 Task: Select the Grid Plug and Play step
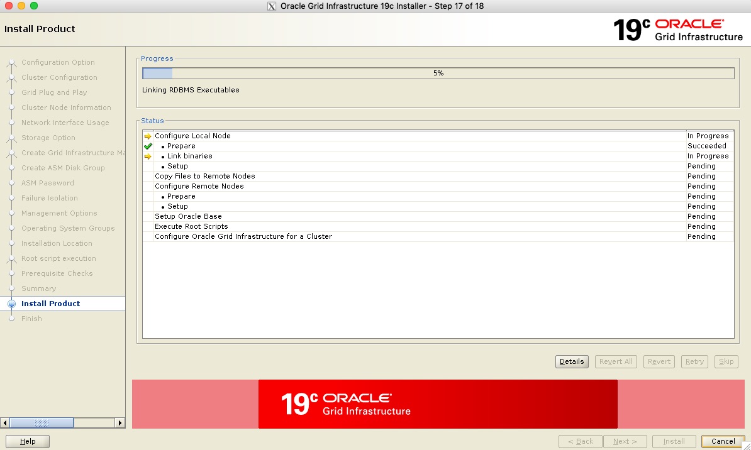tap(54, 92)
